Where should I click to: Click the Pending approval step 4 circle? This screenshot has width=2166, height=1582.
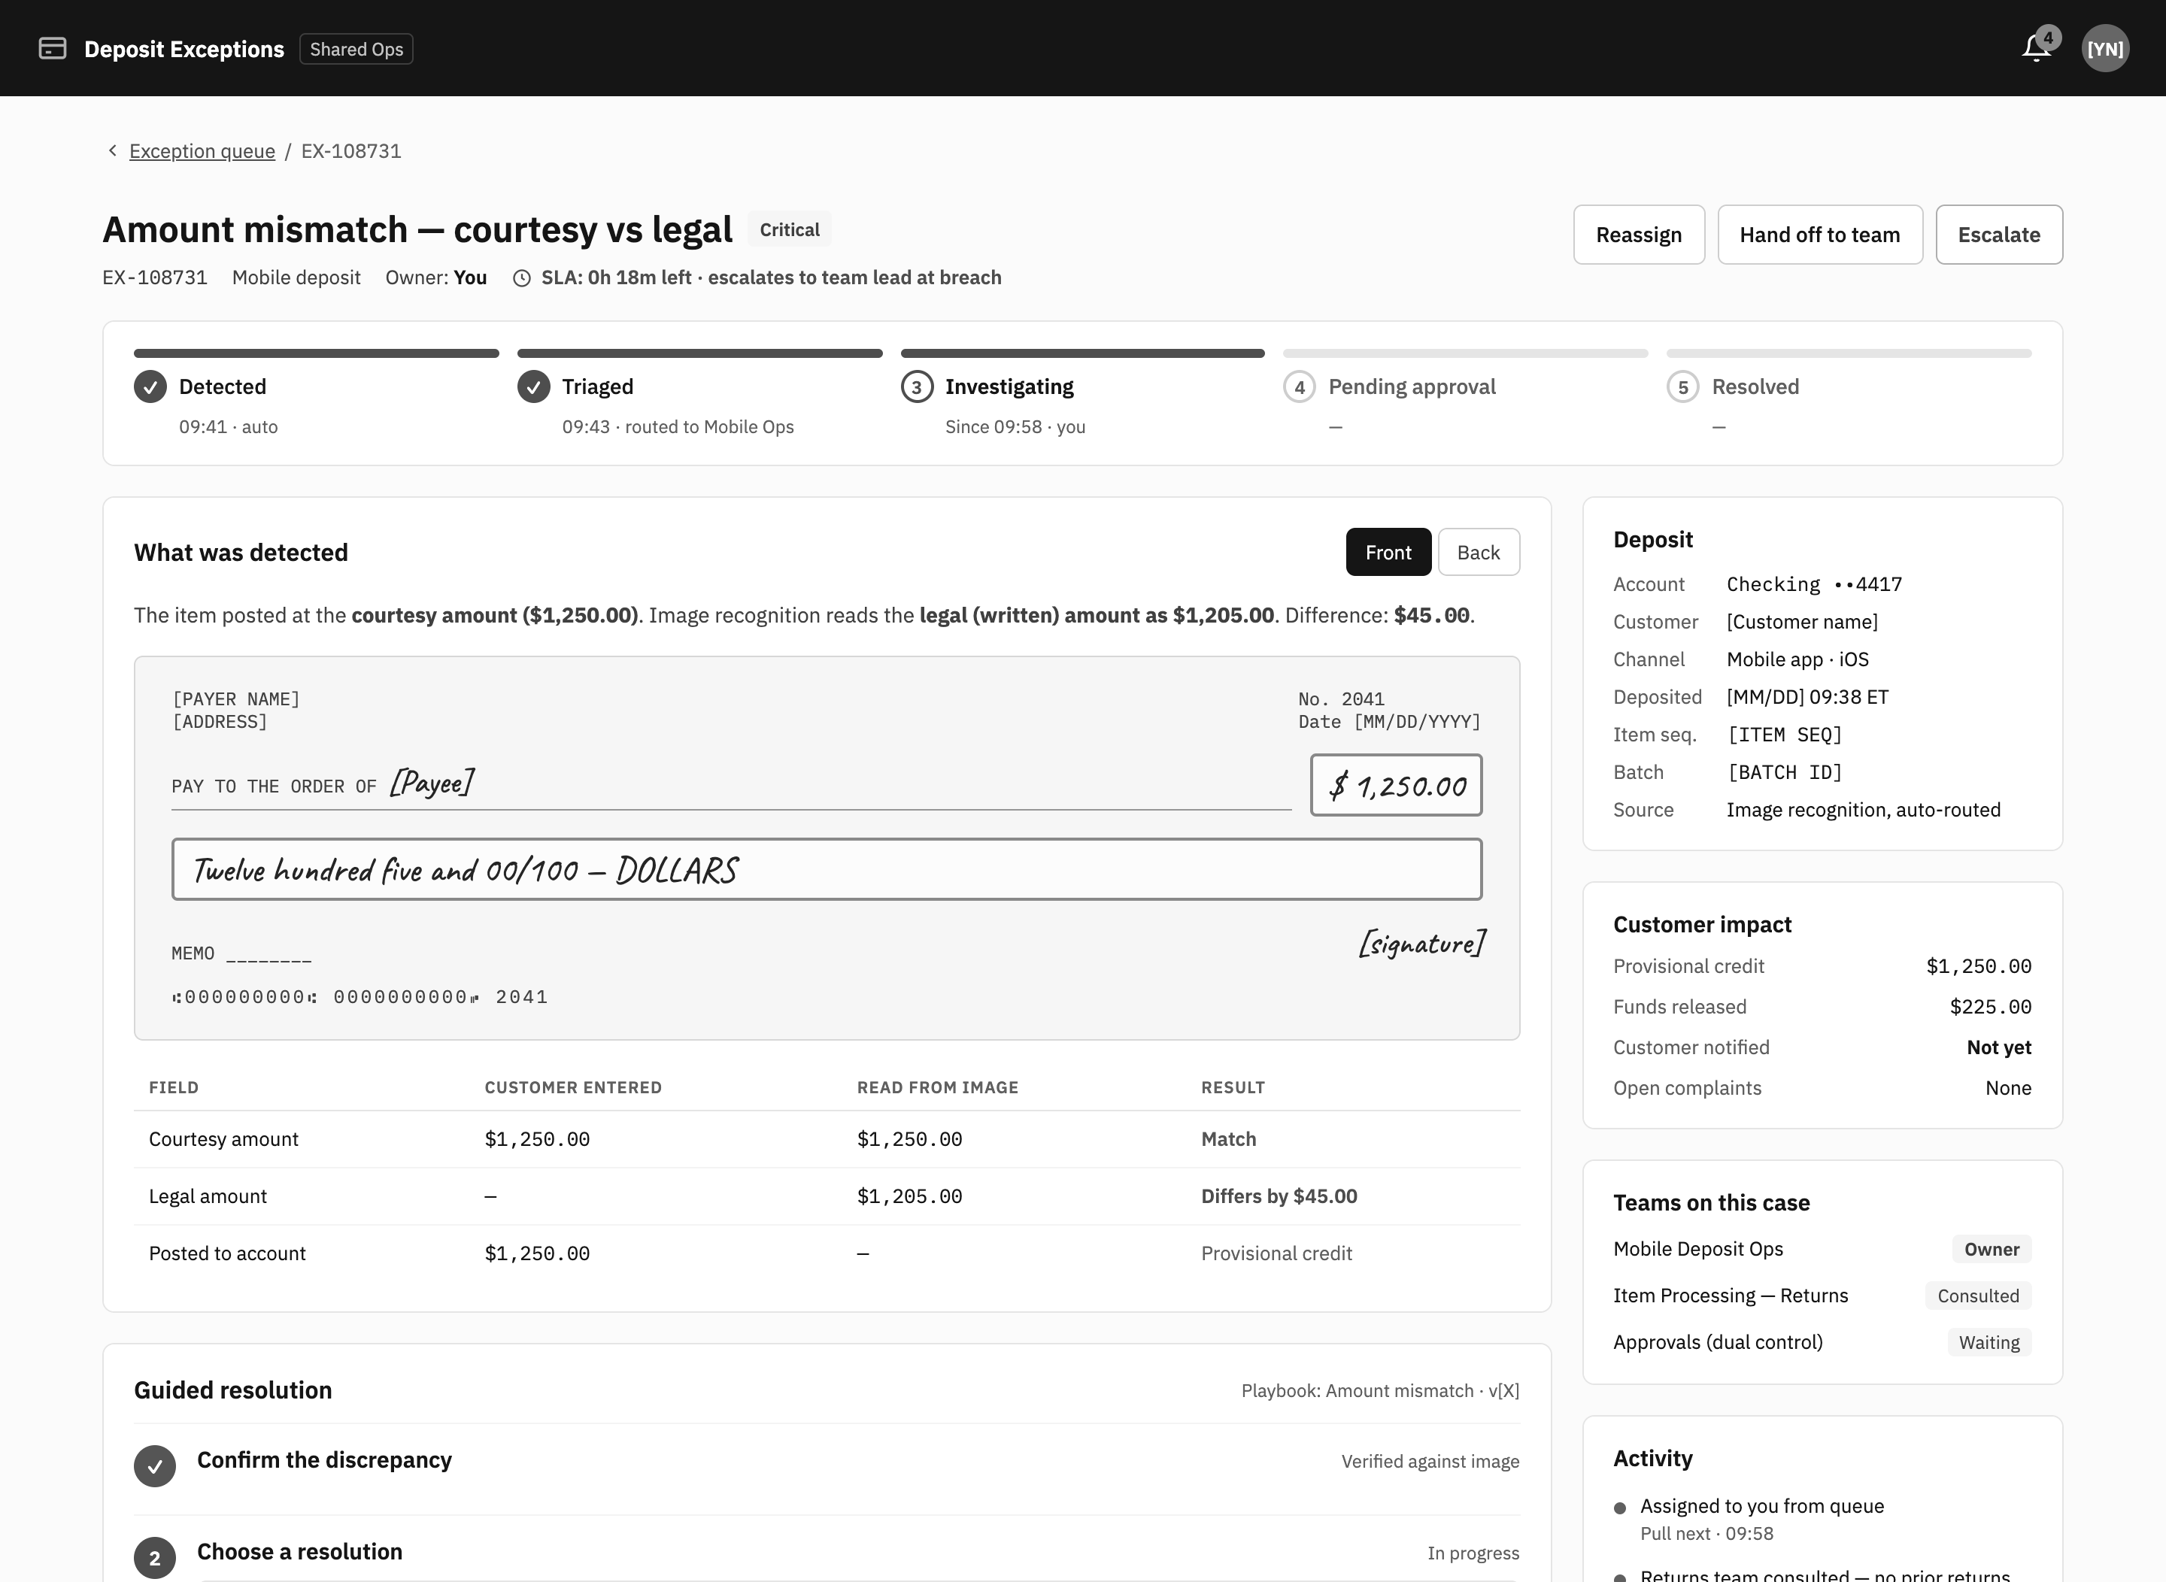(1299, 387)
